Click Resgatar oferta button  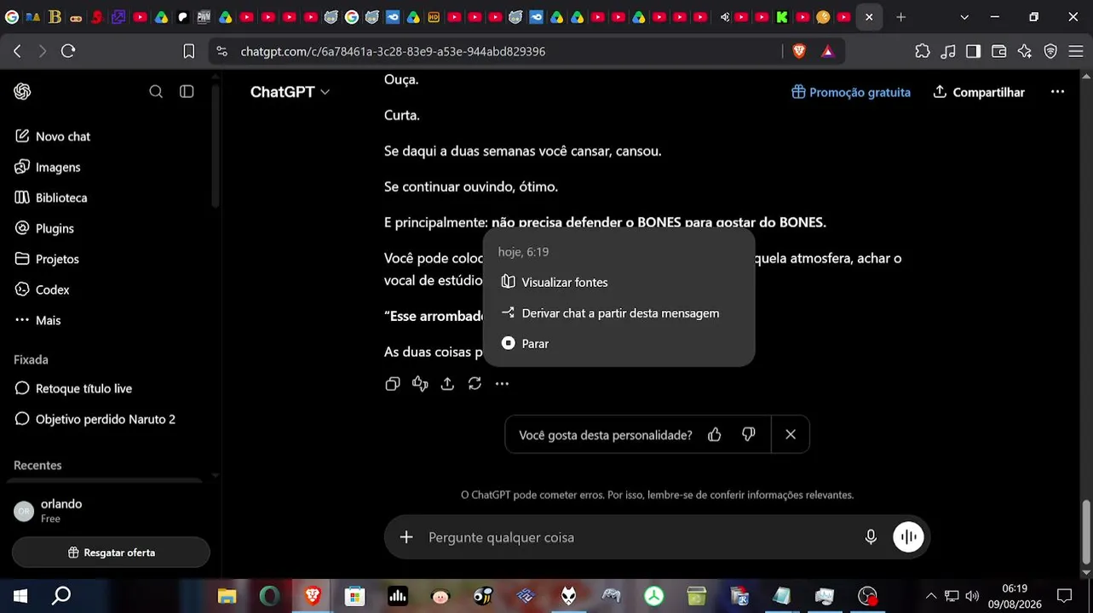pos(111,553)
